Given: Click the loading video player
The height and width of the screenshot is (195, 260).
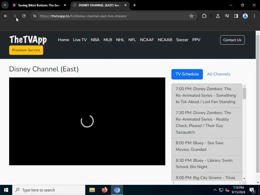Looking at the screenshot, I should (87, 121).
